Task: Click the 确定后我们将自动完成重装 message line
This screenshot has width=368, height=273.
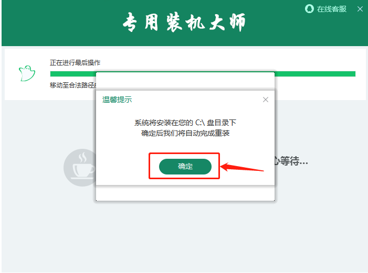Action: pyautogui.click(x=185, y=133)
